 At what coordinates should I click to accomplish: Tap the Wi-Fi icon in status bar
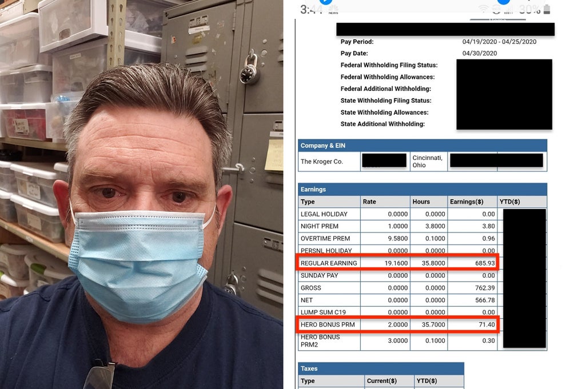484,9
